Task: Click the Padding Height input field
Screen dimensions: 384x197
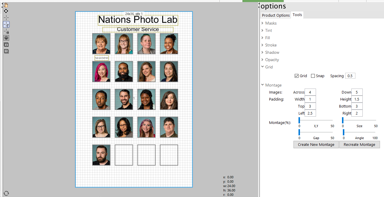Action: point(357,99)
